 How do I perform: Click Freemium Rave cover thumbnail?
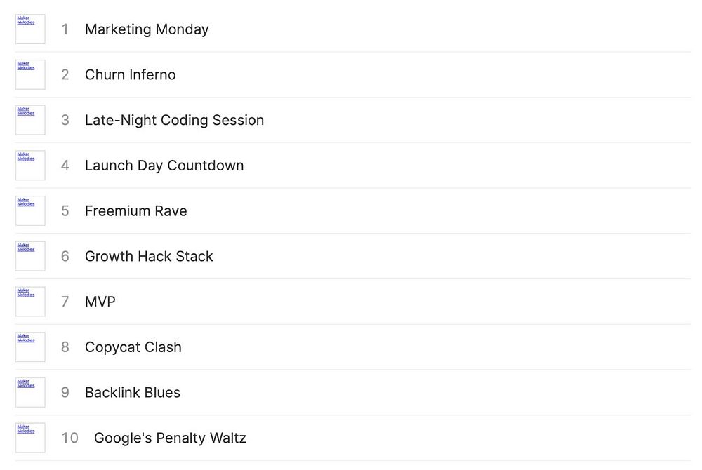(x=30, y=210)
